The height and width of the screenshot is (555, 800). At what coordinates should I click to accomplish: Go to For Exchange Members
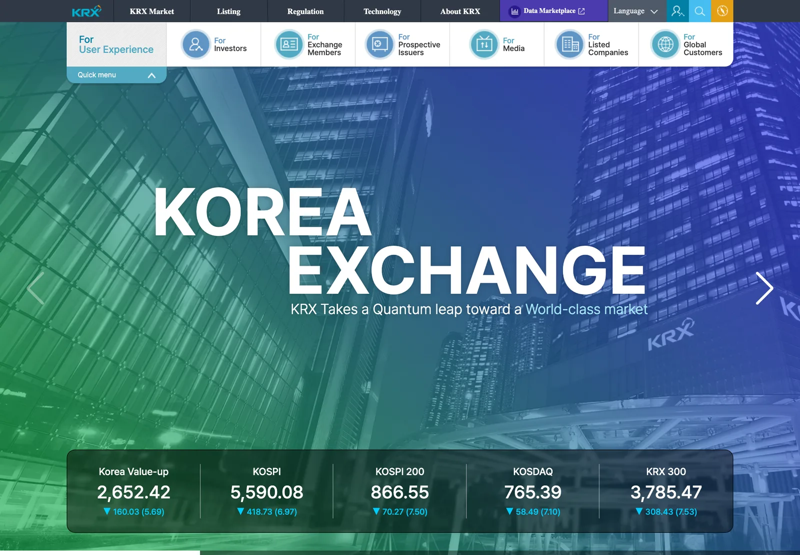pyautogui.click(x=325, y=44)
